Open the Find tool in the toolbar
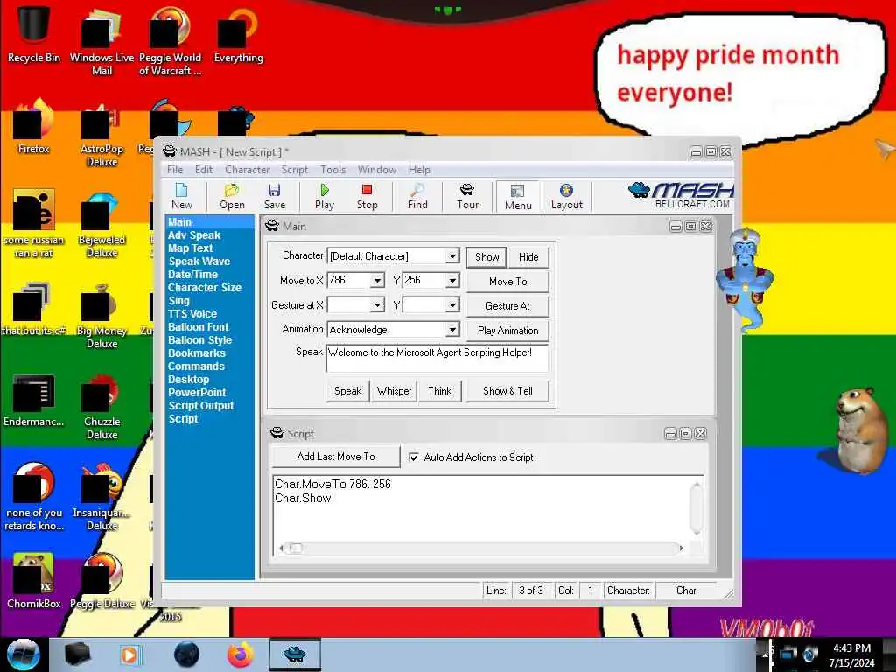 click(417, 197)
